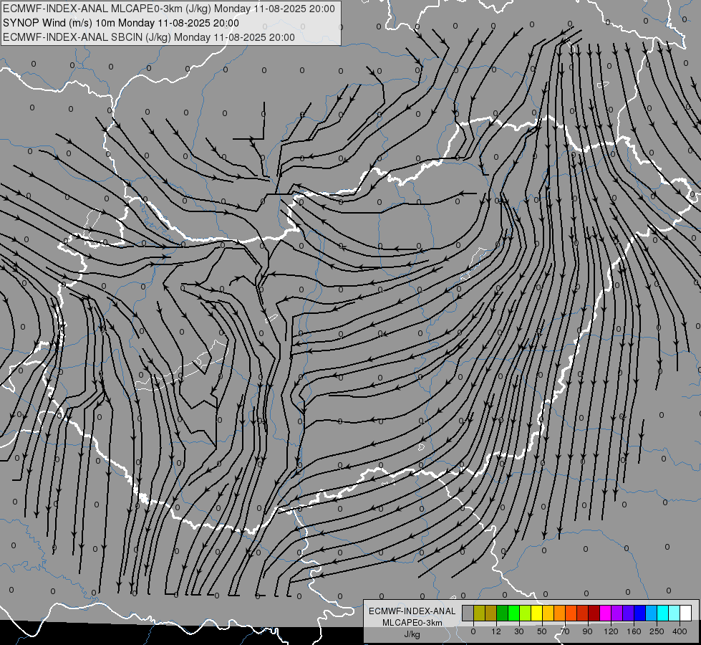
Task: Select the pure yellow legend swatch
Action: tap(536, 613)
